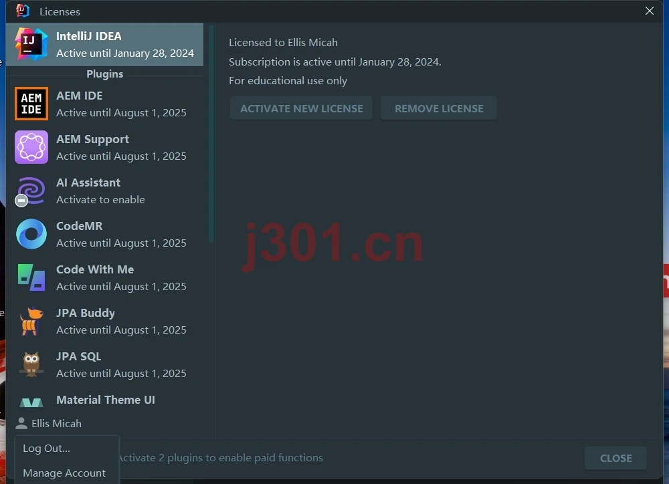
Task: Click the 'Licensed to Ellis Micah' text
Action: pos(283,43)
